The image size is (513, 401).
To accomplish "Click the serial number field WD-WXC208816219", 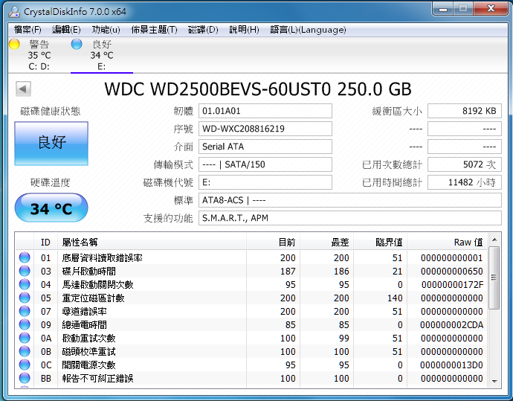I will click(x=265, y=129).
